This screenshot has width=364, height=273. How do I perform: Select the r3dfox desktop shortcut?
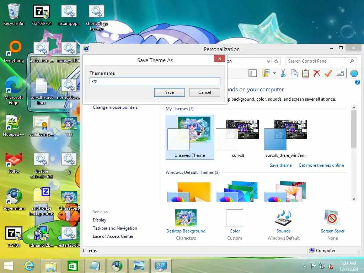click(x=14, y=162)
